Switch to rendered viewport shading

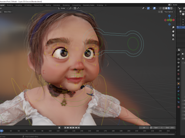[172, 8]
